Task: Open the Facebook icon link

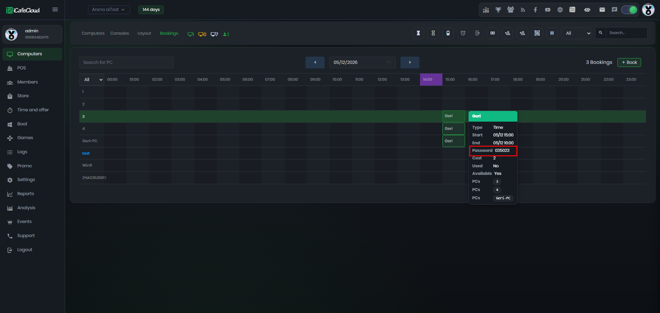Action: [x=535, y=10]
